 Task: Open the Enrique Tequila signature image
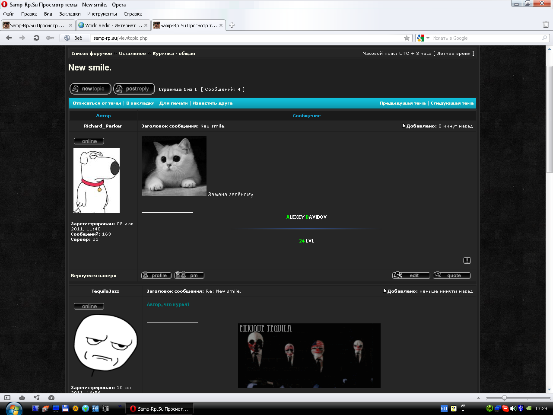[309, 356]
